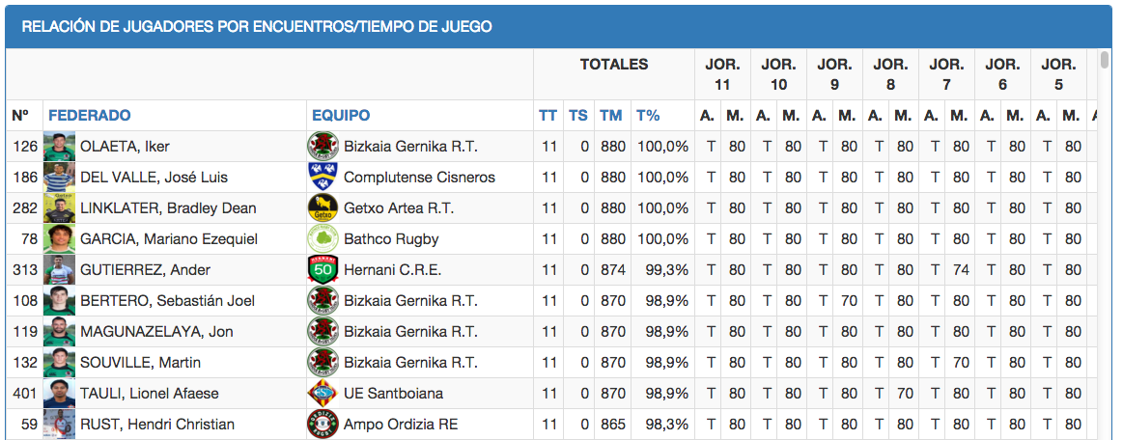The height and width of the screenshot is (440, 1123).
Task: Open Bradley Dean Linklater's player photo
Action: 59,208
